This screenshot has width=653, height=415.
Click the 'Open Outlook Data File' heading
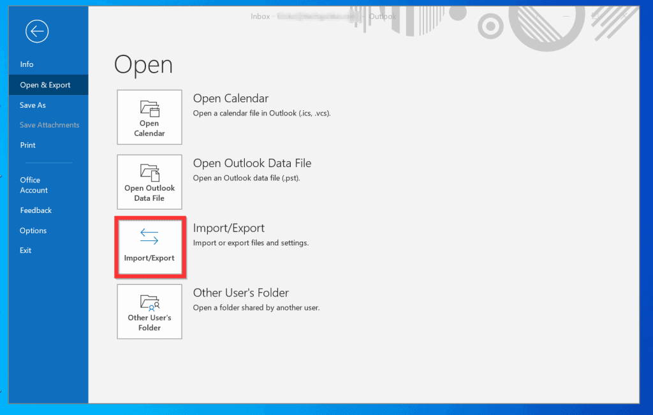[x=252, y=163]
